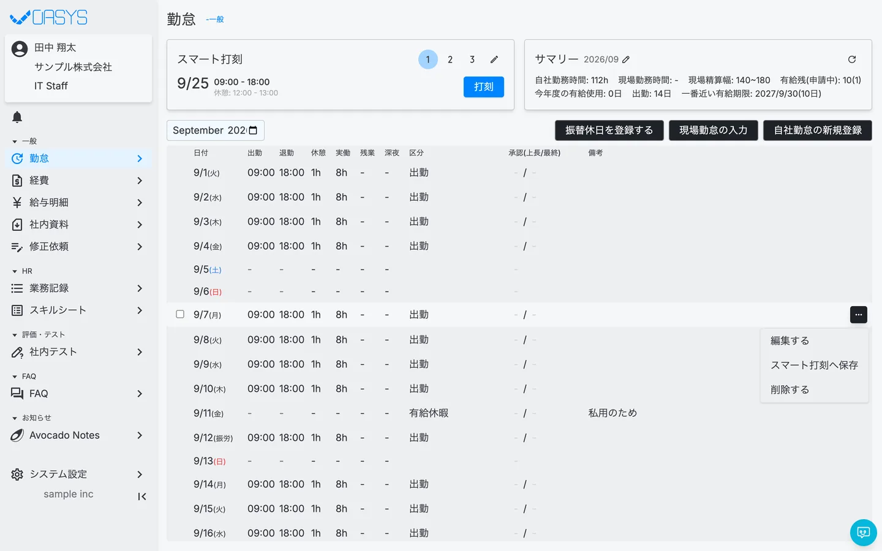
Task: Click the 9/12(振労) date cell
Action: point(213,438)
